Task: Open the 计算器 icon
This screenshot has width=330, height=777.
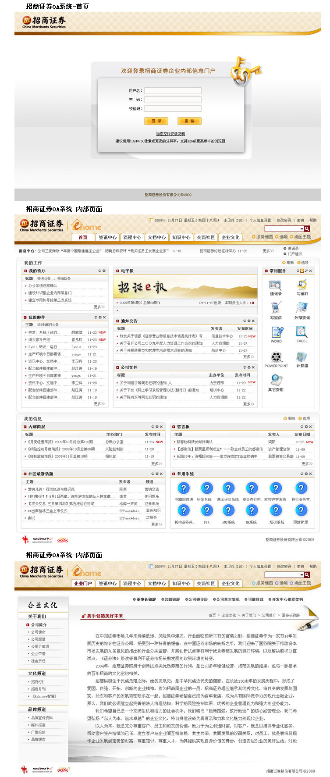Action: (302, 356)
